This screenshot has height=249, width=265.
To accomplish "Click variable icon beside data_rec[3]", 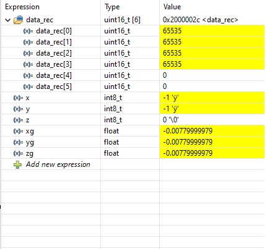I will [x=28, y=64].
